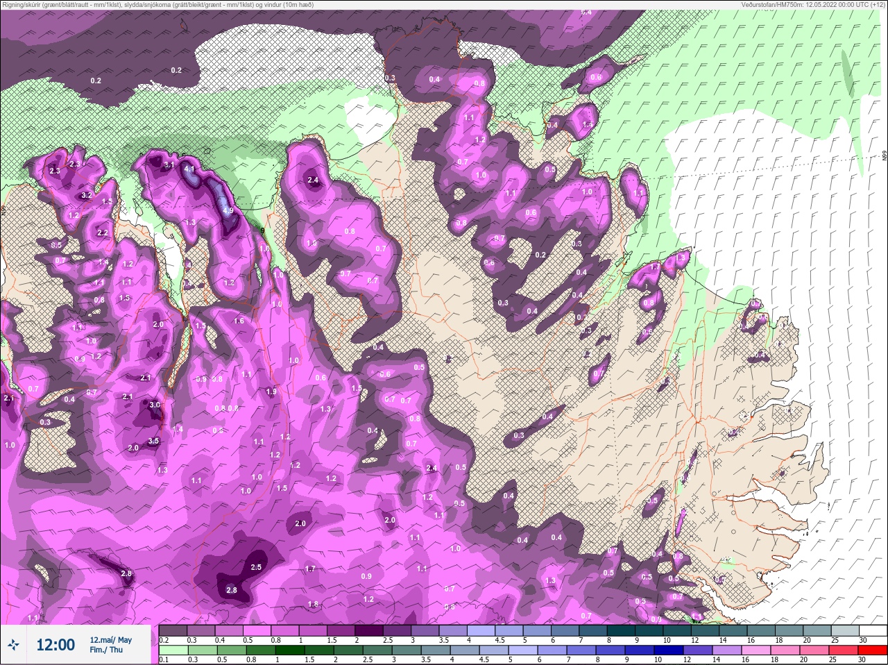Click the 1.8 precipitation value on the map
This screenshot has width=888, height=665.
313,605
